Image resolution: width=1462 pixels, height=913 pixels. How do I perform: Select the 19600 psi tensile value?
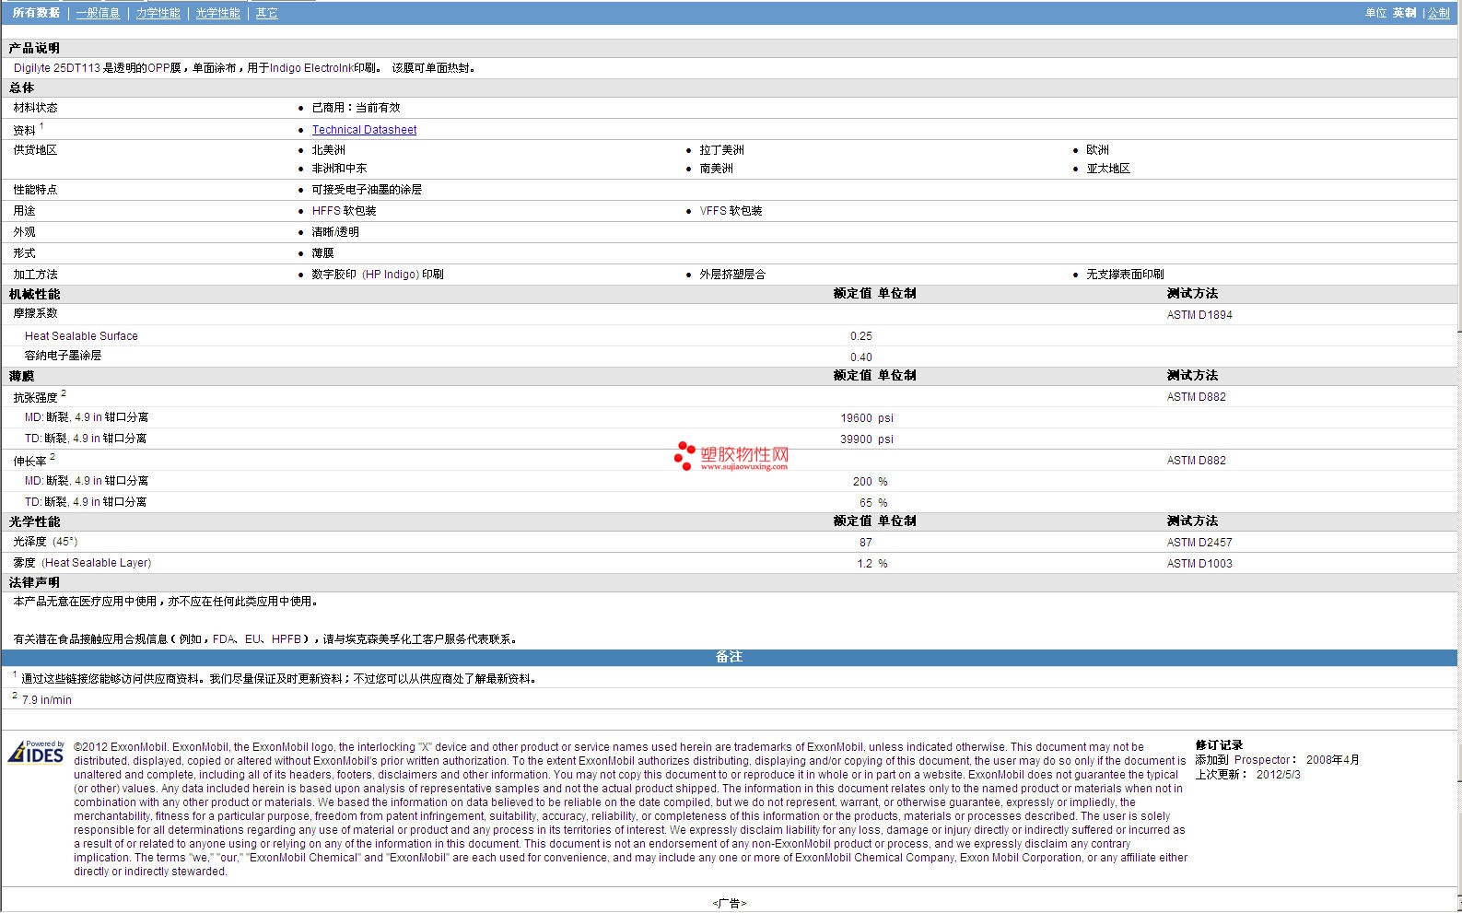867,418
